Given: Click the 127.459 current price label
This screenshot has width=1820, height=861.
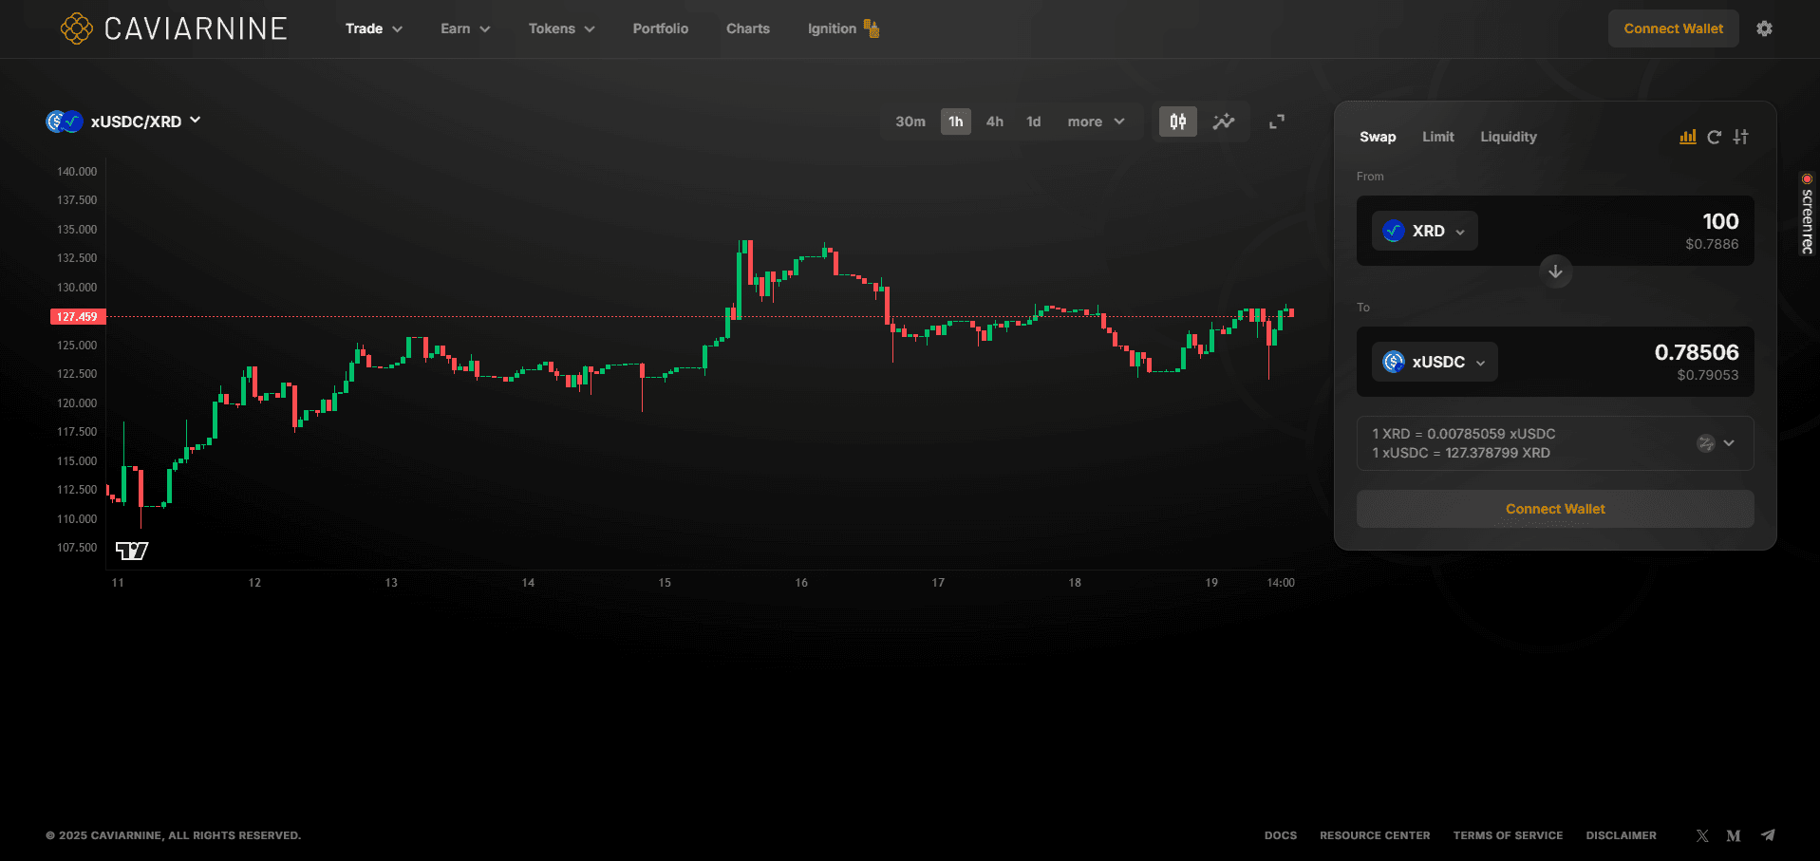Looking at the screenshot, I should tap(78, 317).
